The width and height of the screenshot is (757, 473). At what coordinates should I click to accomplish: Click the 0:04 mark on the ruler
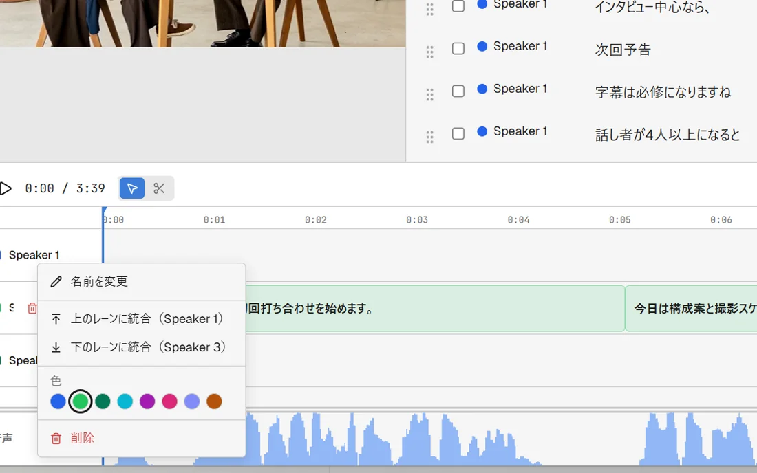518,220
